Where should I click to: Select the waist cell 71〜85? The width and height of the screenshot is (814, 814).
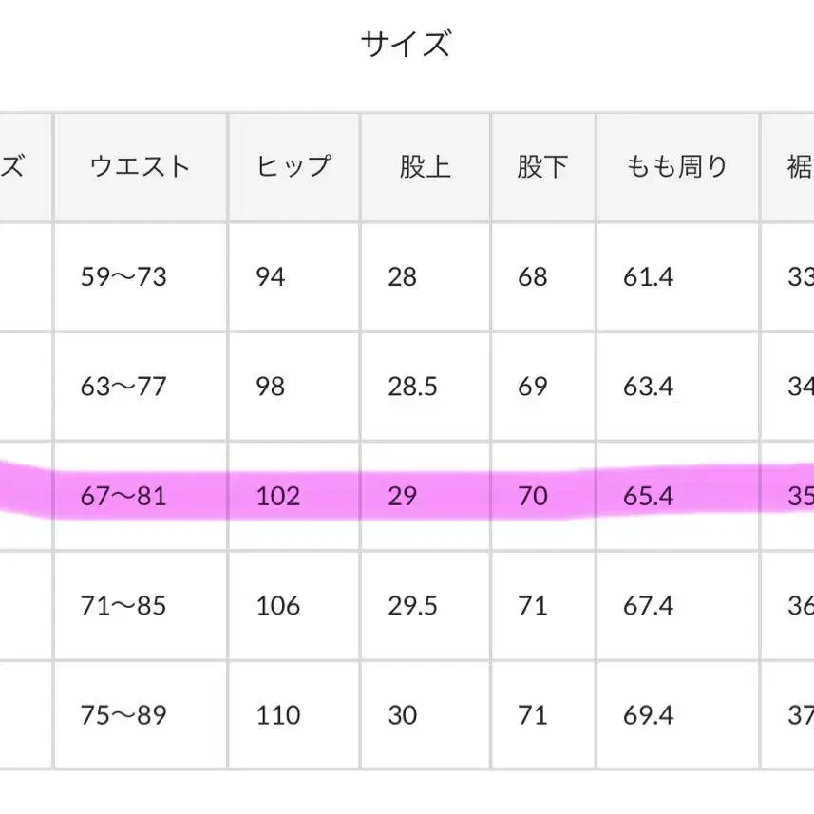tap(123, 605)
